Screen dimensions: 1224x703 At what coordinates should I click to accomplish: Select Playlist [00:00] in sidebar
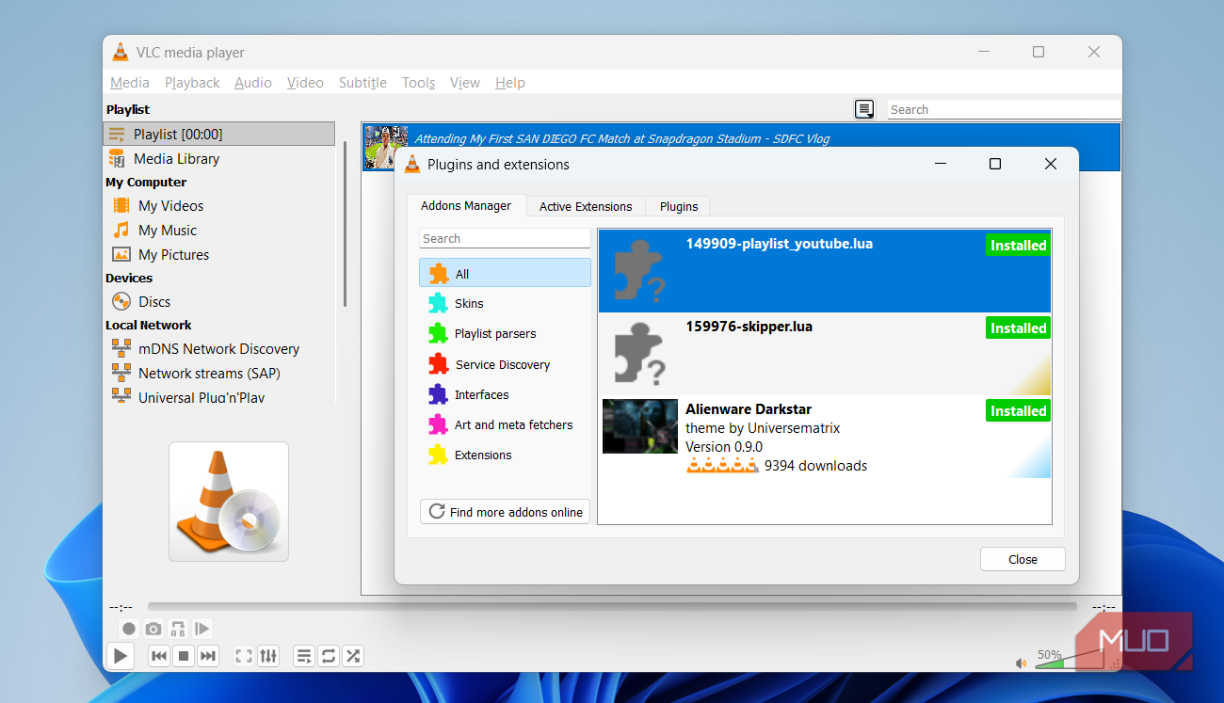click(x=219, y=134)
